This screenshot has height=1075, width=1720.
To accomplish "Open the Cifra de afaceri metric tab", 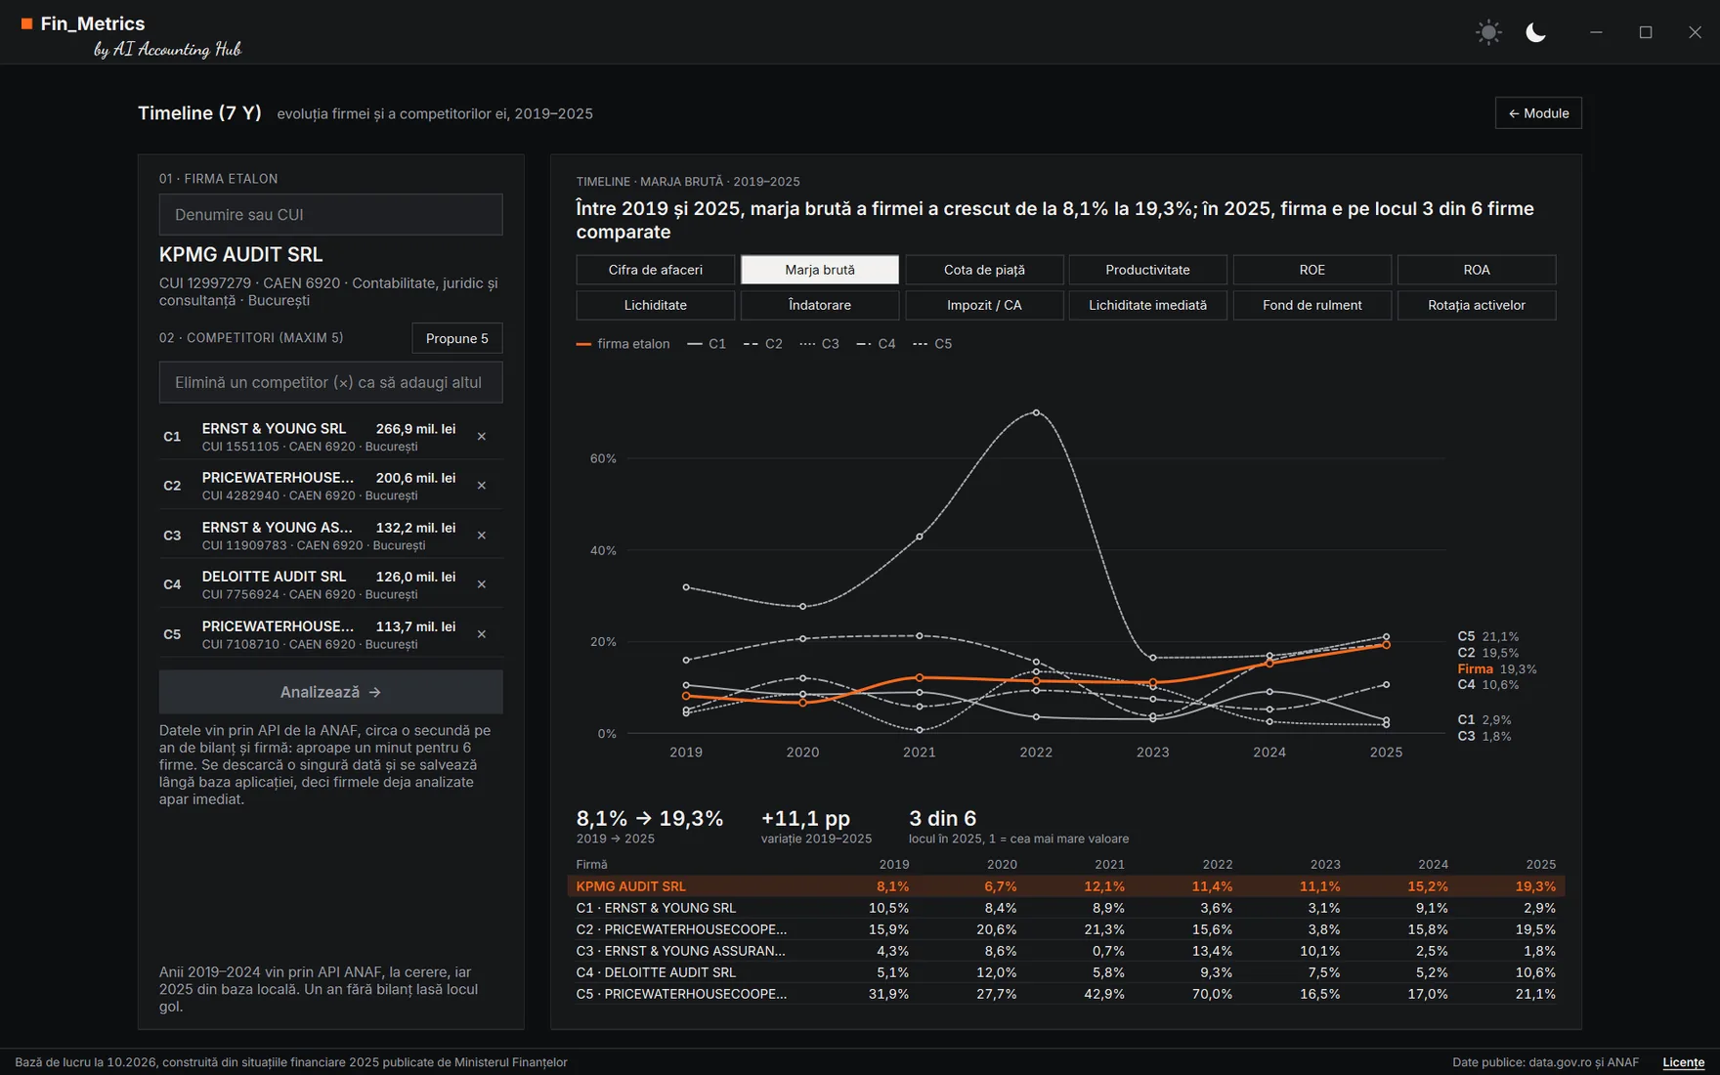I will [655, 270].
